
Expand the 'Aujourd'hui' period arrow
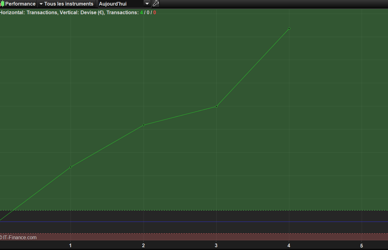pyautogui.click(x=147, y=4)
